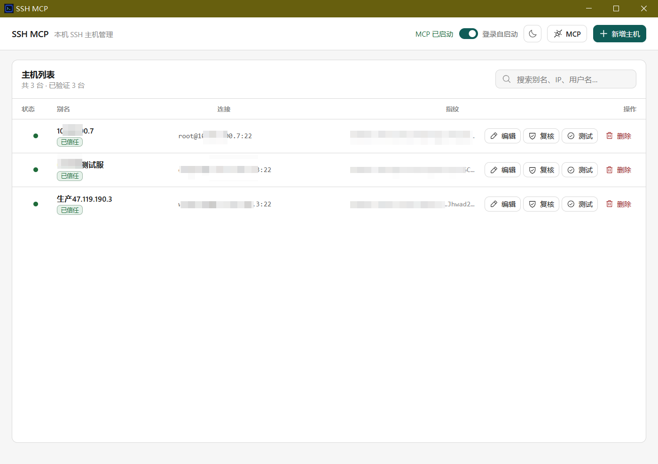Minimize the SSH MCP window

pyautogui.click(x=589, y=8)
